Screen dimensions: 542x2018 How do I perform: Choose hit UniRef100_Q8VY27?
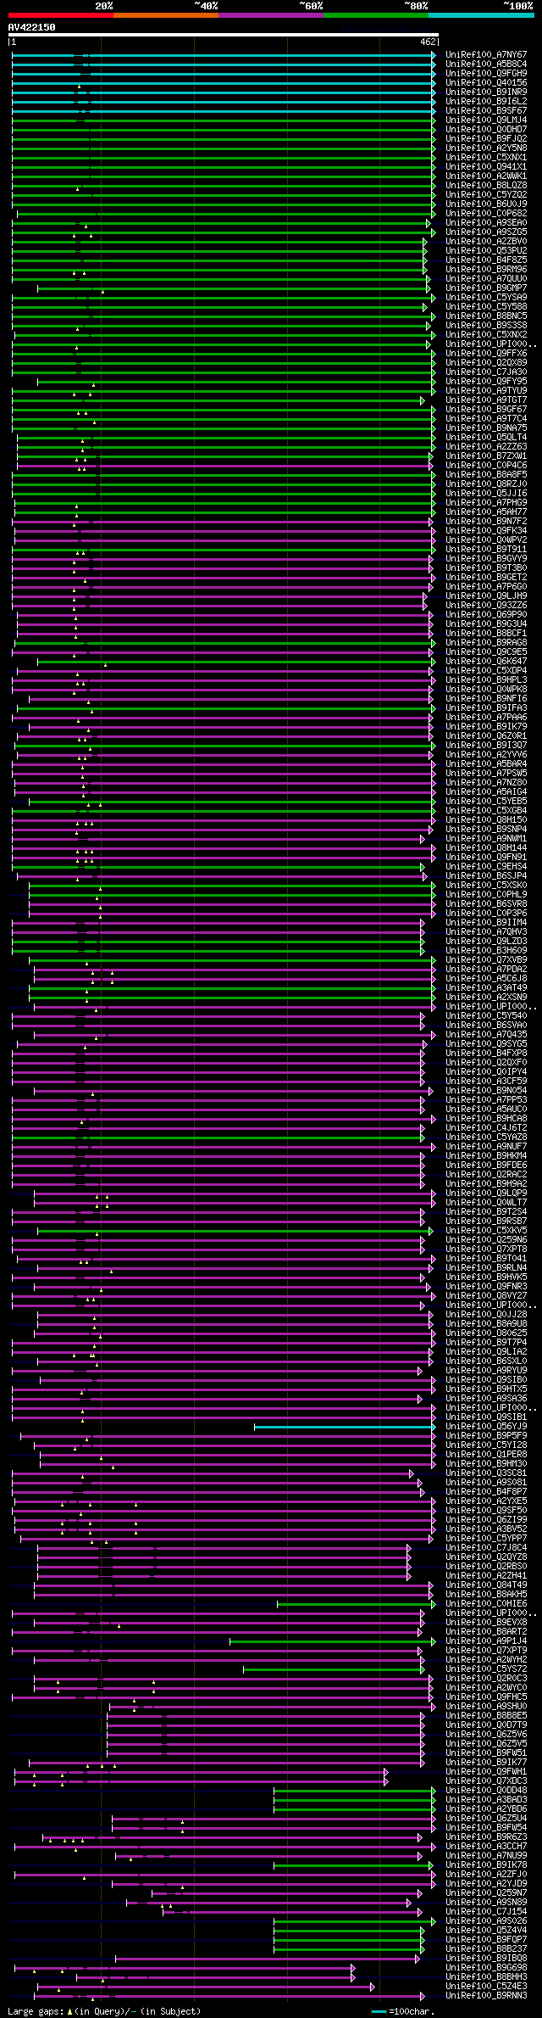tap(486, 1296)
